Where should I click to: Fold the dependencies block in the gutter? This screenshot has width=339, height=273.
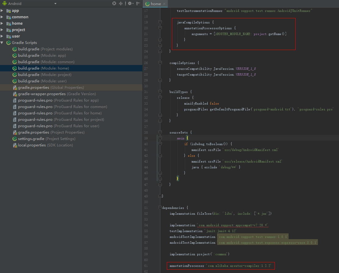click(160, 208)
